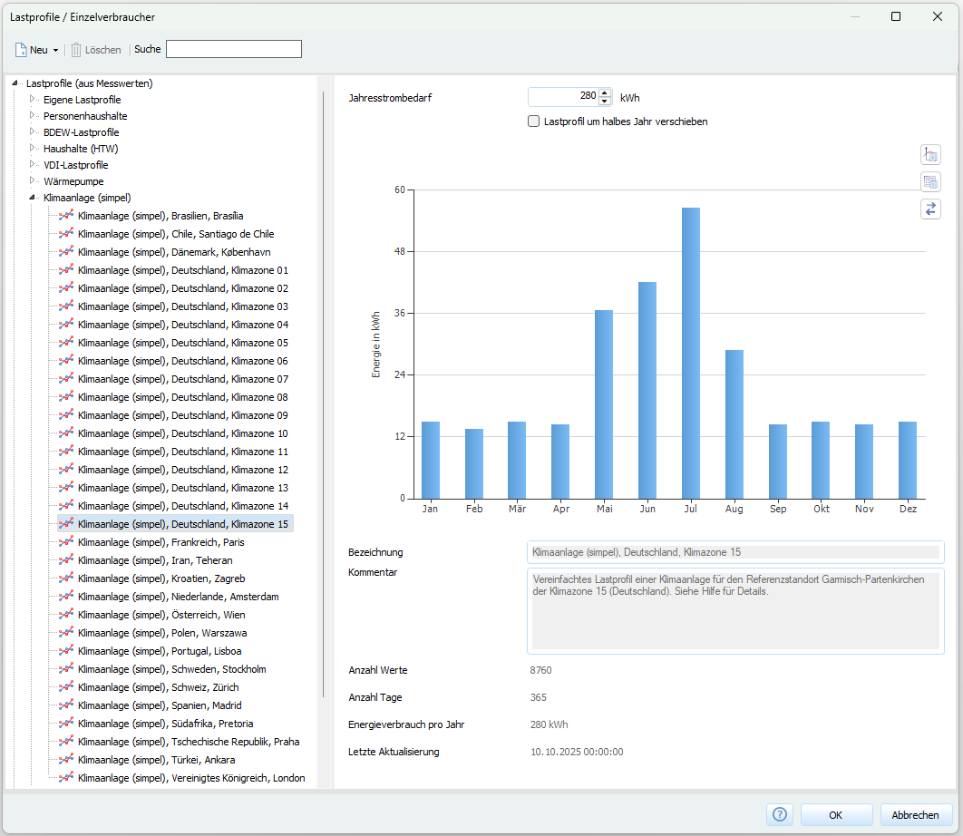Open the Neu dropdown arrow
The height and width of the screenshot is (836, 963).
(x=56, y=51)
